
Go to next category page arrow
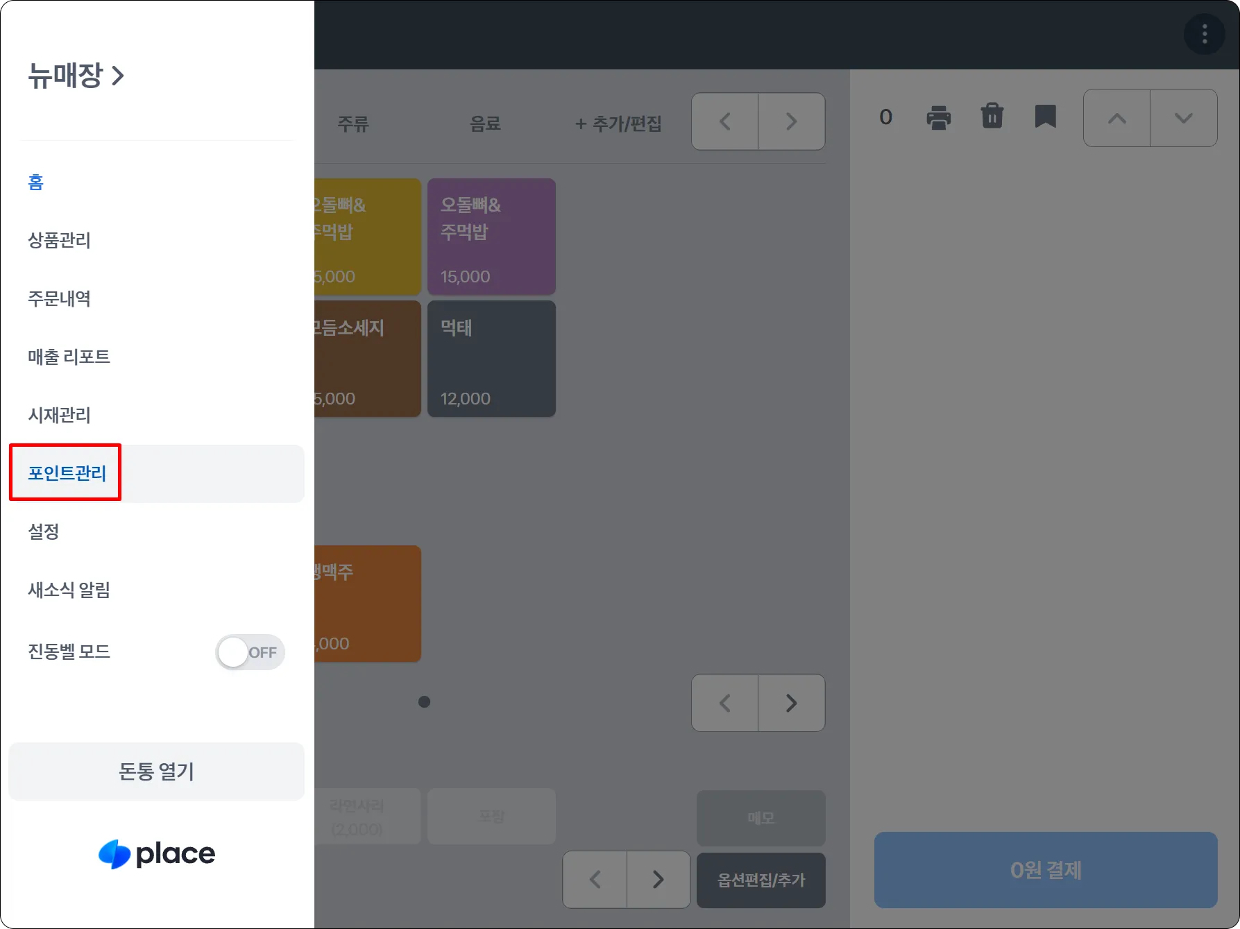coord(791,121)
